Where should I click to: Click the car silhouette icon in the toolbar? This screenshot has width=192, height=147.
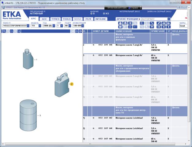point(130,27)
